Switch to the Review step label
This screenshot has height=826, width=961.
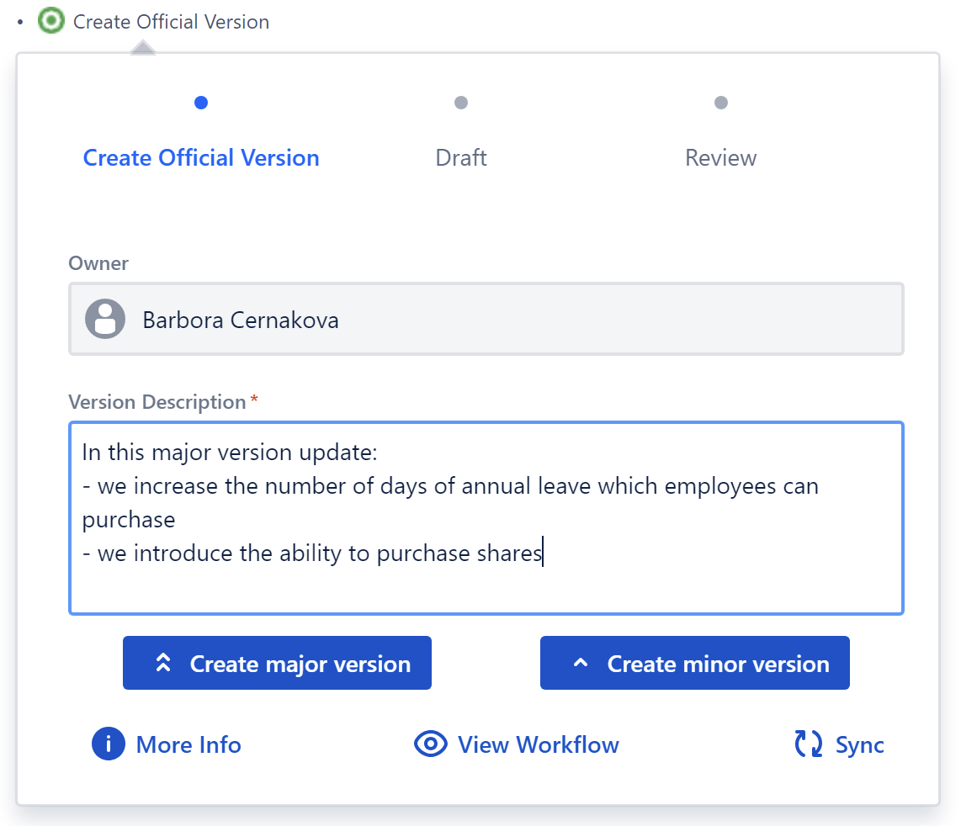pyautogui.click(x=721, y=158)
